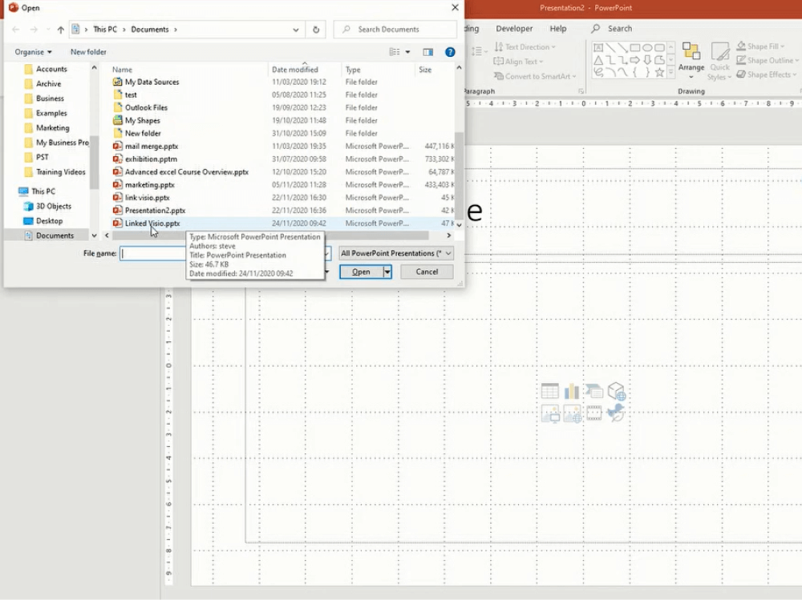802x600 pixels.
Task: Open the Help ribbon tab
Action: click(x=558, y=29)
